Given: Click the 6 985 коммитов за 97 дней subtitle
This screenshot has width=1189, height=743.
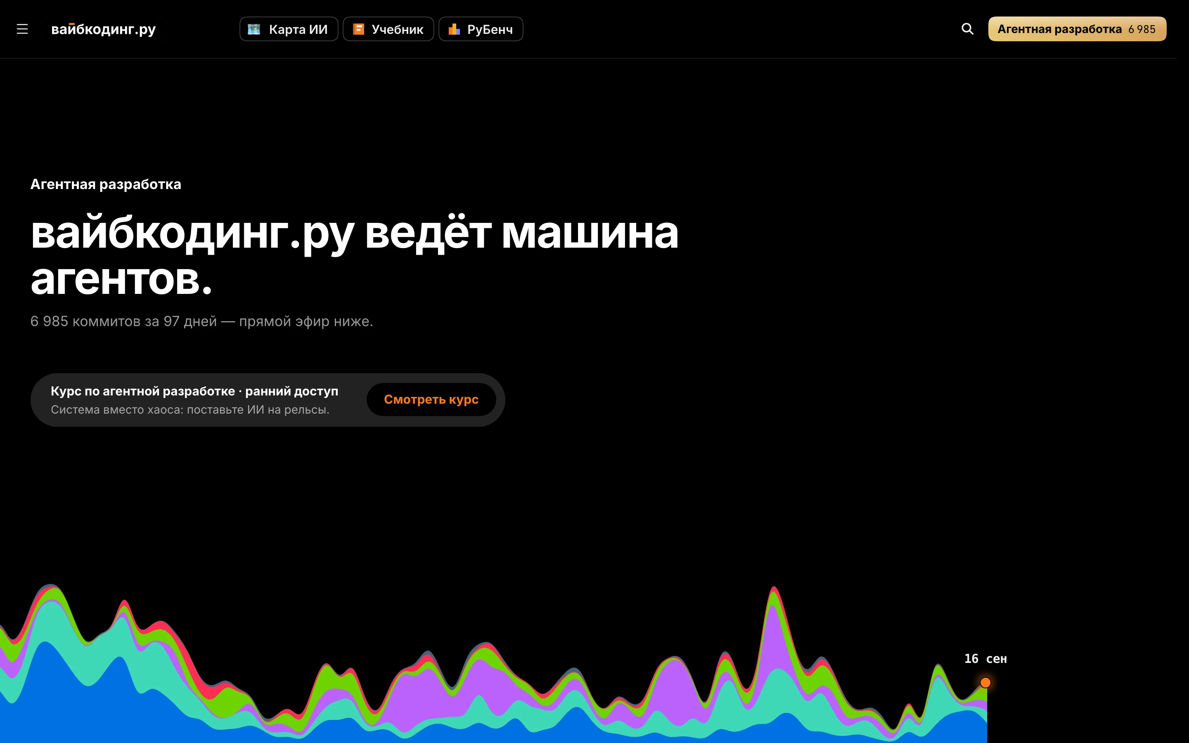Looking at the screenshot, I should click(x=201, y=321).
